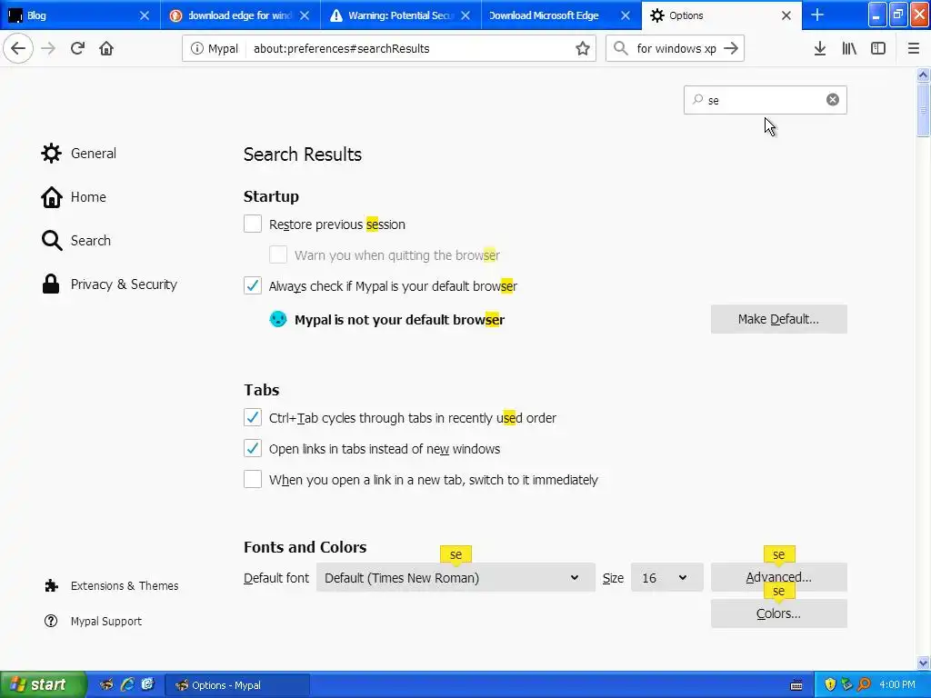Expand the Default font dropdown

455,577
